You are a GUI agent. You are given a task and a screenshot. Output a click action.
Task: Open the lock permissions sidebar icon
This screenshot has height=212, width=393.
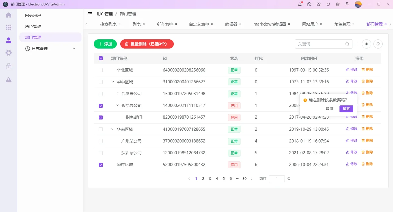coord(9,66)
